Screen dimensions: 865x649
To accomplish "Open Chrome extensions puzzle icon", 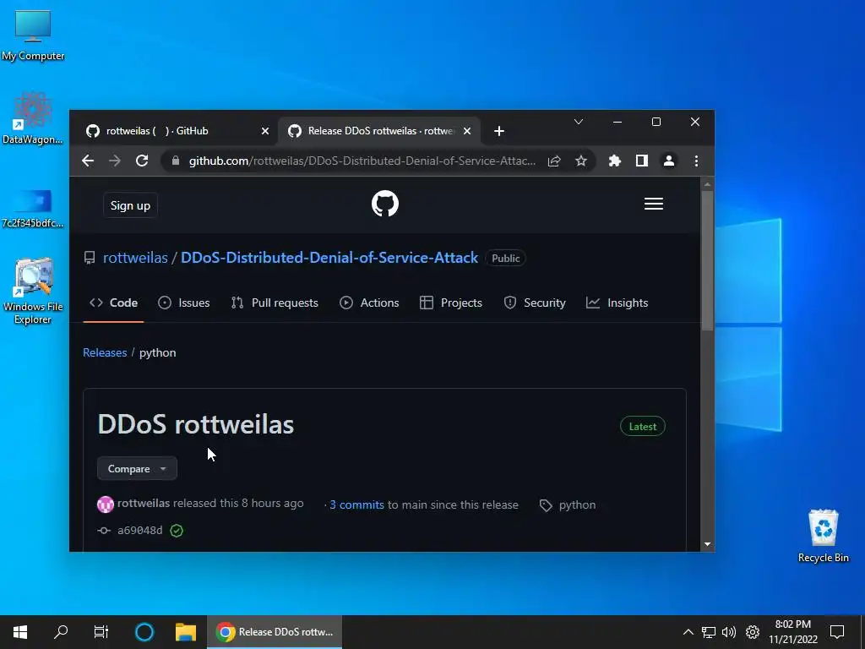I will pyautogui.click(x=615, y=161).
